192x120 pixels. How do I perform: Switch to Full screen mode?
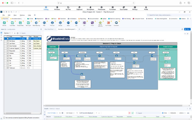click(113, 8)
